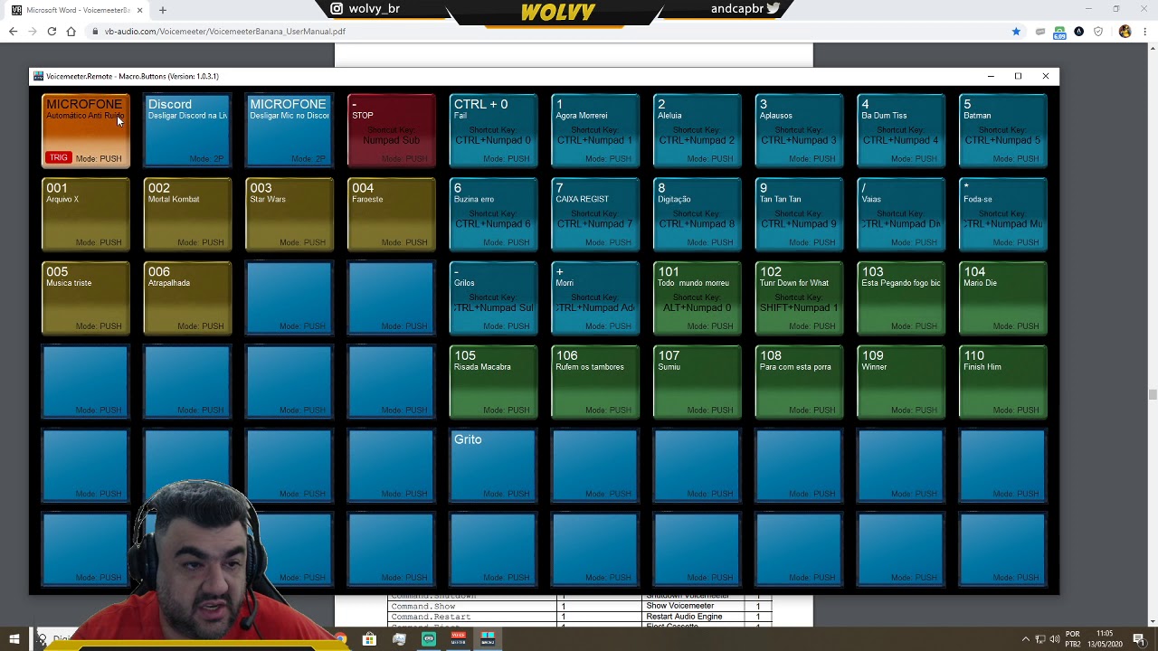The height and width of the screenshot is (651, 1158).
Task: Open Microsoft Store from the taskbar
Action: pyautogui.click(x=369, y=639)
